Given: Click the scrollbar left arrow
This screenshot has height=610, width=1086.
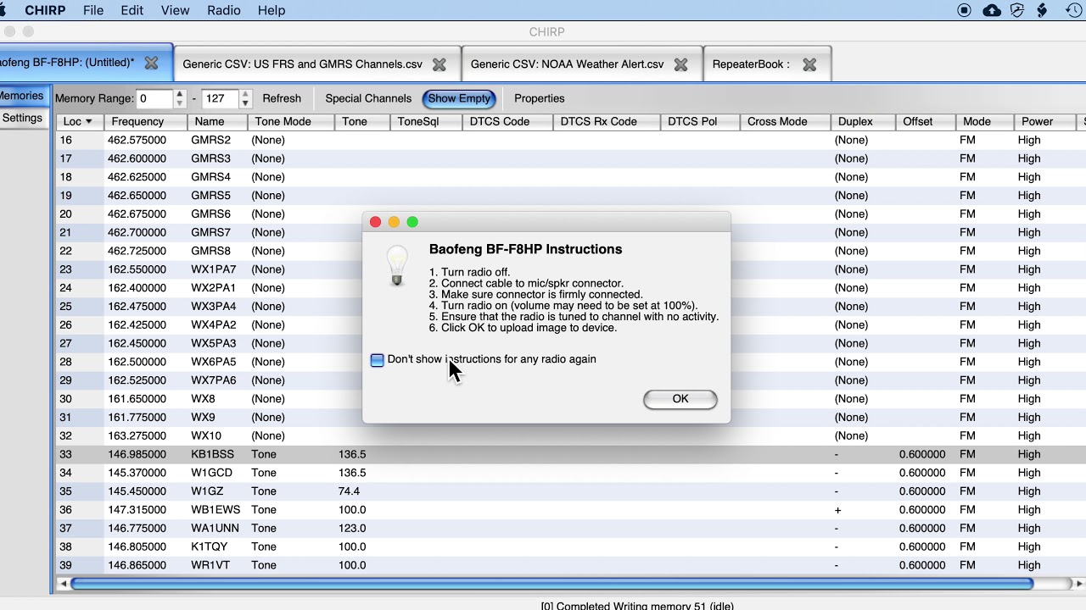Looking at the screenshot, I should pos(63,584).
